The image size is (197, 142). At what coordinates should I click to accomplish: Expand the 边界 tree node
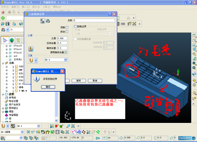pos(3,94)
